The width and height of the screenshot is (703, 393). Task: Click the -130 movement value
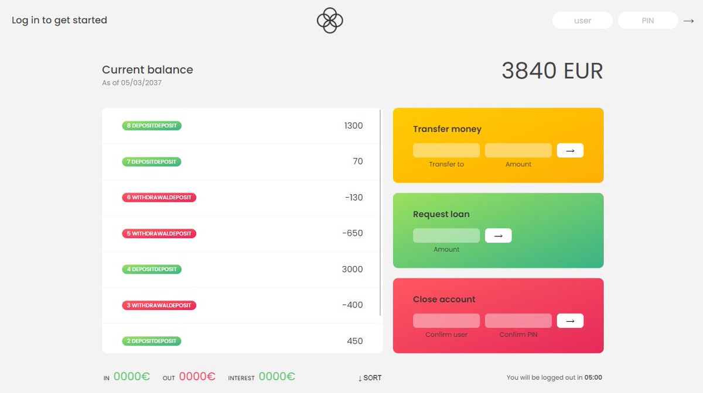pyautogui.click(x=354, y=198)
